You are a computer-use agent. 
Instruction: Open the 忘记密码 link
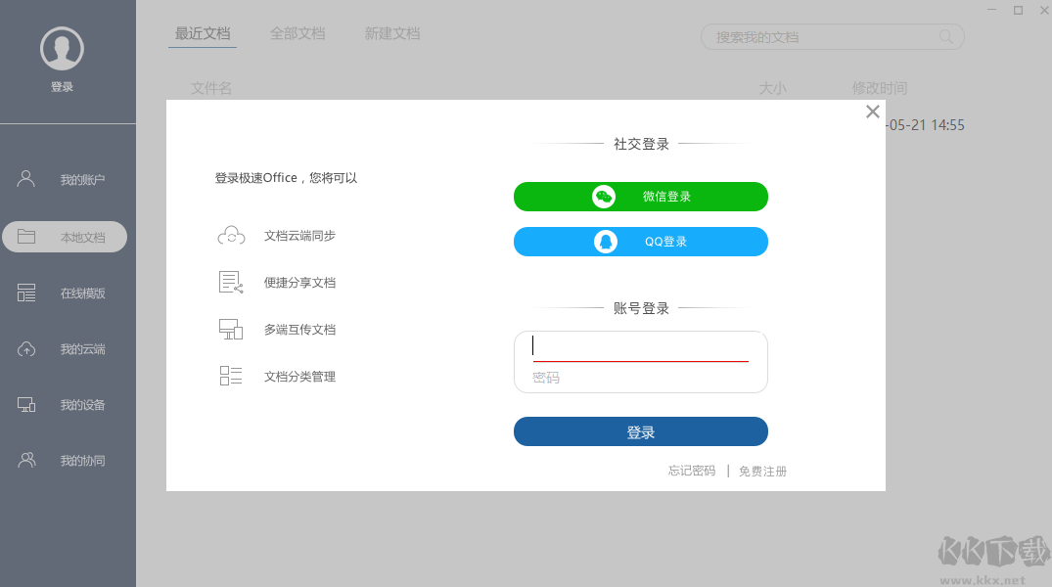pos(691,471)
